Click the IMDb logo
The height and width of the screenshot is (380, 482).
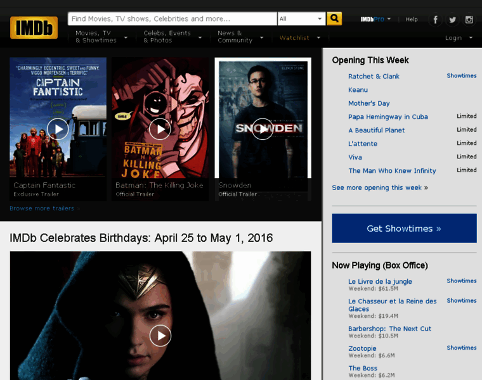(x=34, y=28)
